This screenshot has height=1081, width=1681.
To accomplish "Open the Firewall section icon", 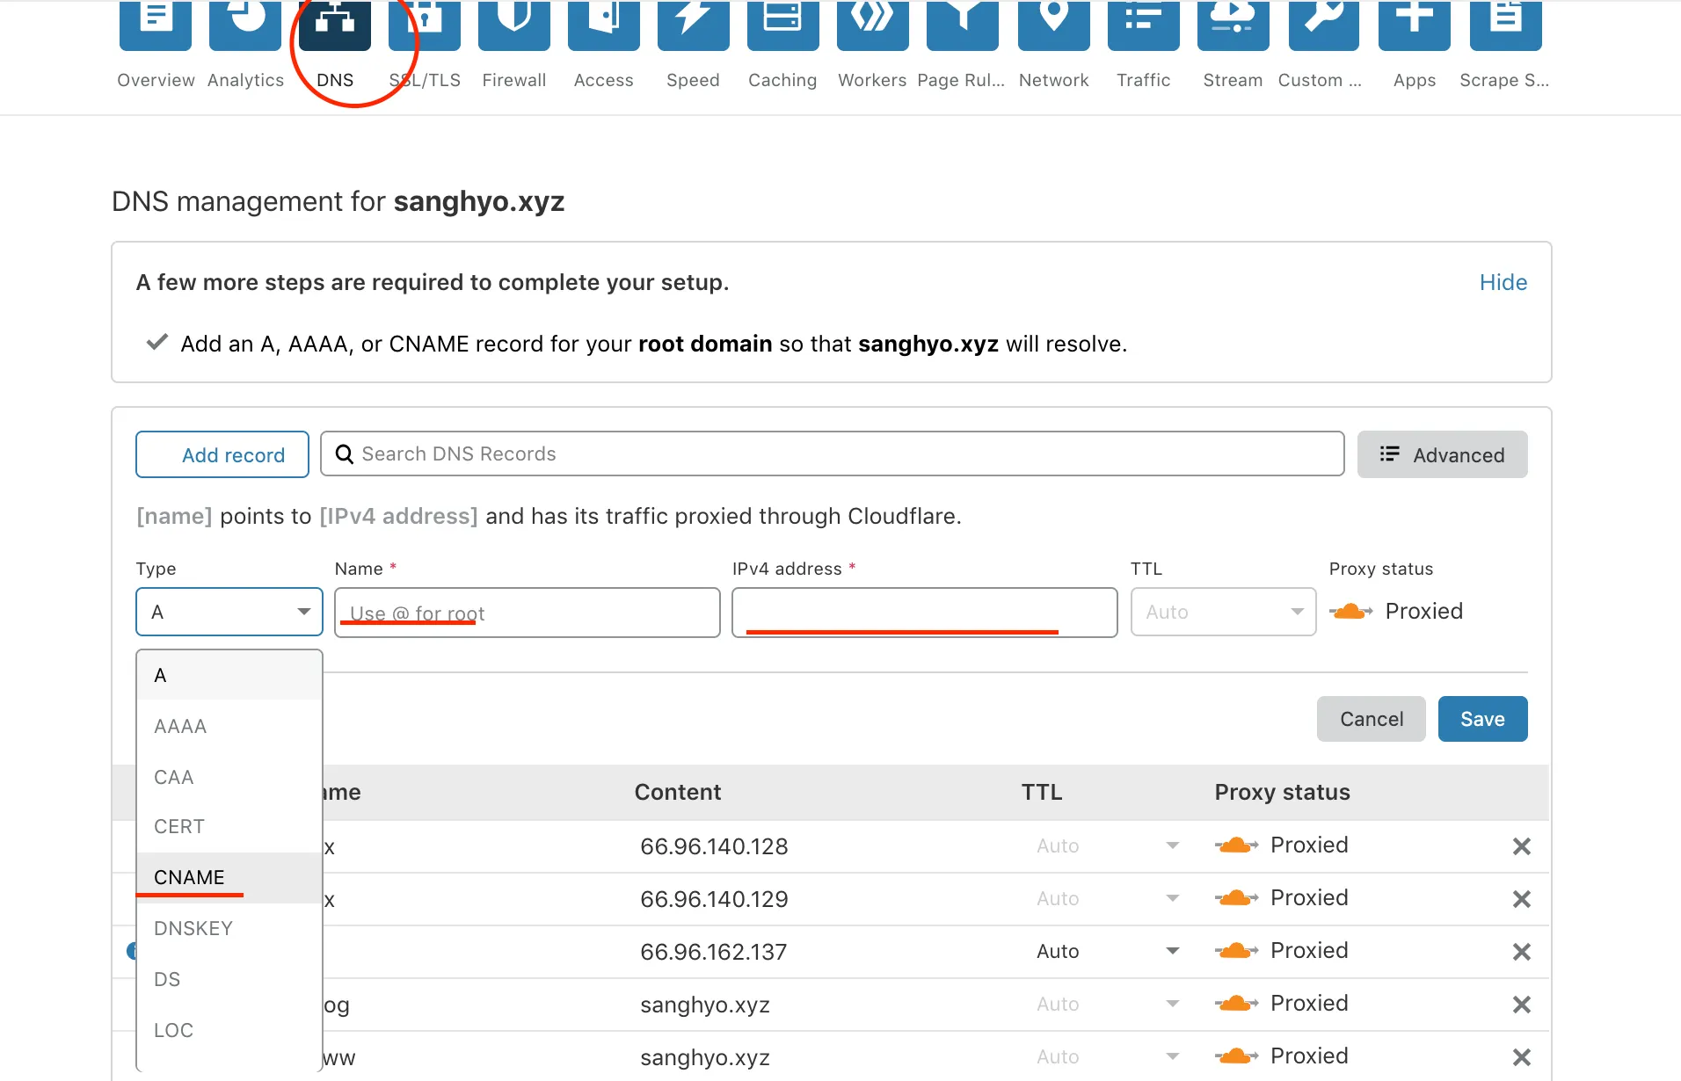I will (514, 25).
